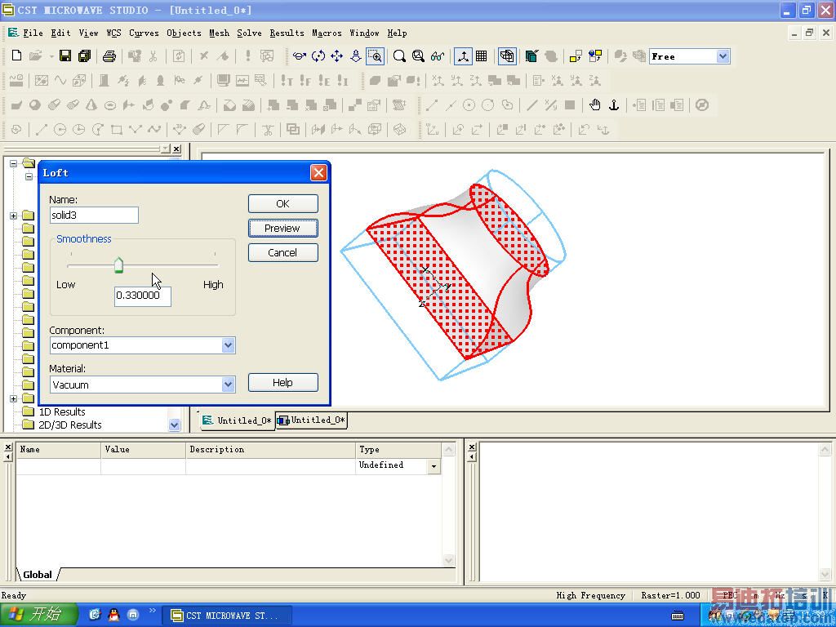Open the Material dropdown showing Vacuum
836x627 pixels.
(x=229, y=385)
